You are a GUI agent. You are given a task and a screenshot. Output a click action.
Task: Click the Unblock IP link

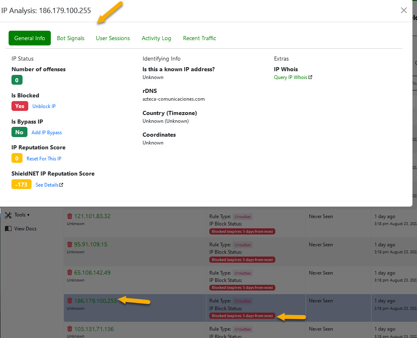(x=43, y=106)
